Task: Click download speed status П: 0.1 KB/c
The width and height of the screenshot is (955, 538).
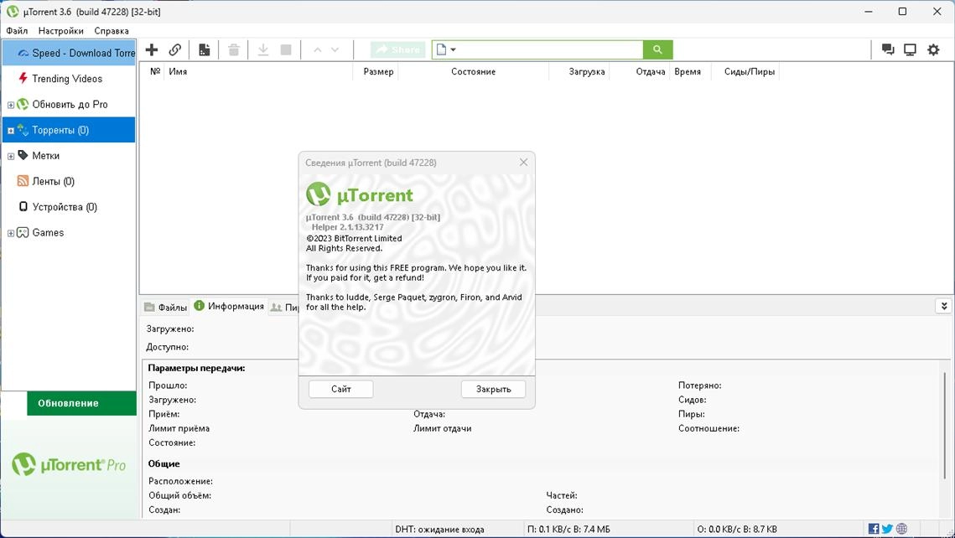Action: tap(568, 530)
